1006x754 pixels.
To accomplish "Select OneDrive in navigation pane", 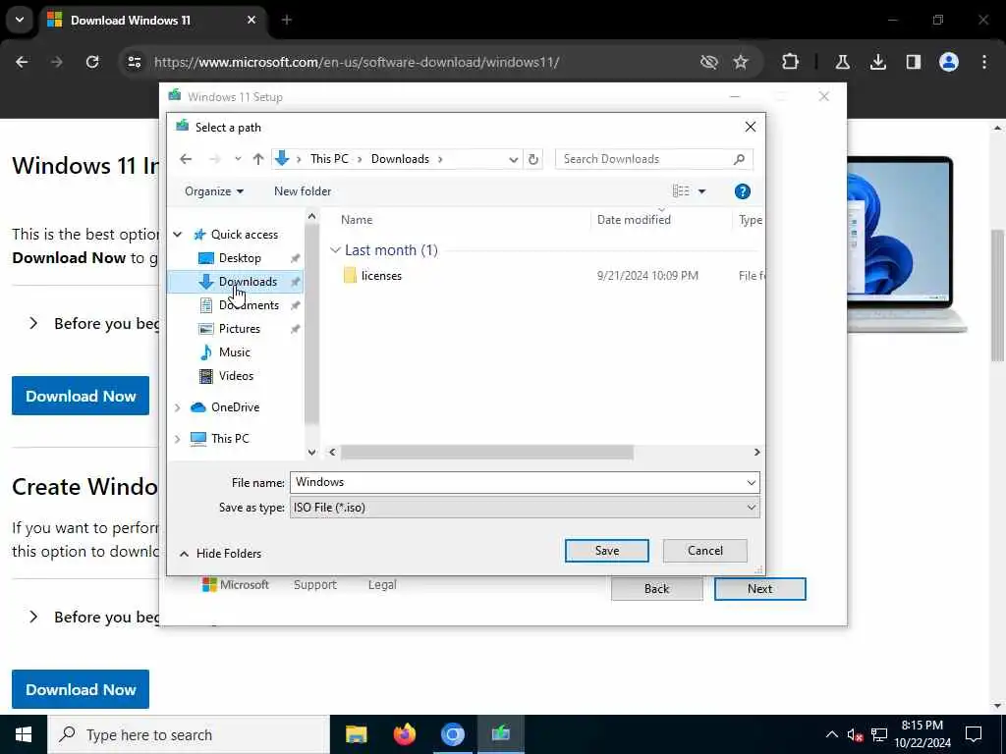I will point(235,407).
